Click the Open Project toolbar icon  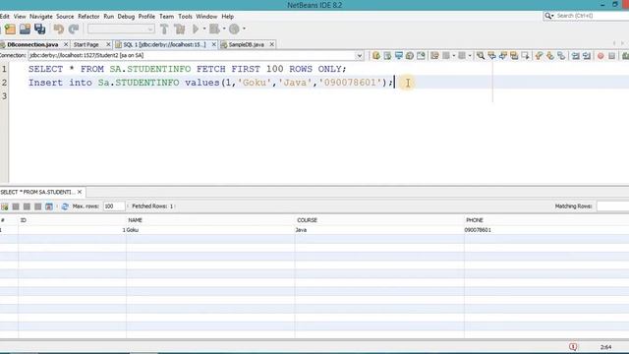(x=25, y=29)
